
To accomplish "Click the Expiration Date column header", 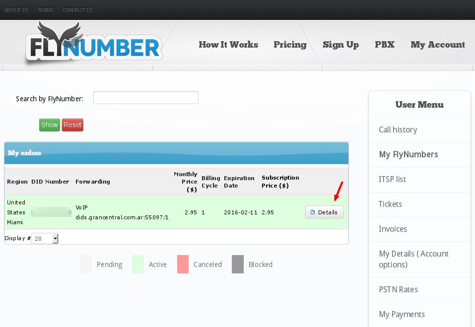I will pos(239,182).
